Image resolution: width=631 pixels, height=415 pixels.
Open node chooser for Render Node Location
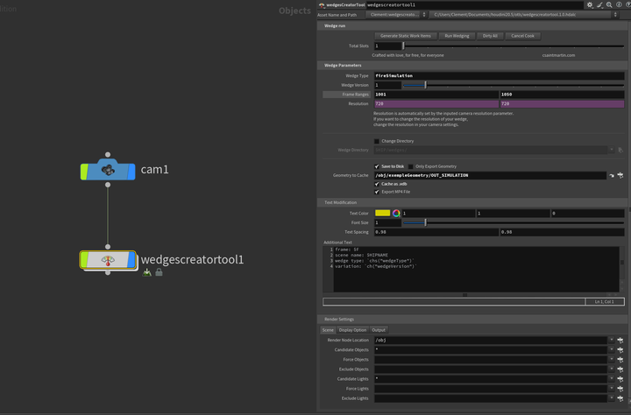click(620, 340)
